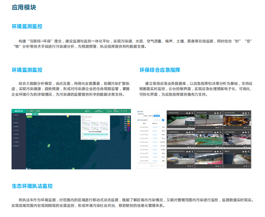Click the fullscreen icon in air-grid dashboard header
The height and width of the screenshot is (217, 265).
click(108, 111)
